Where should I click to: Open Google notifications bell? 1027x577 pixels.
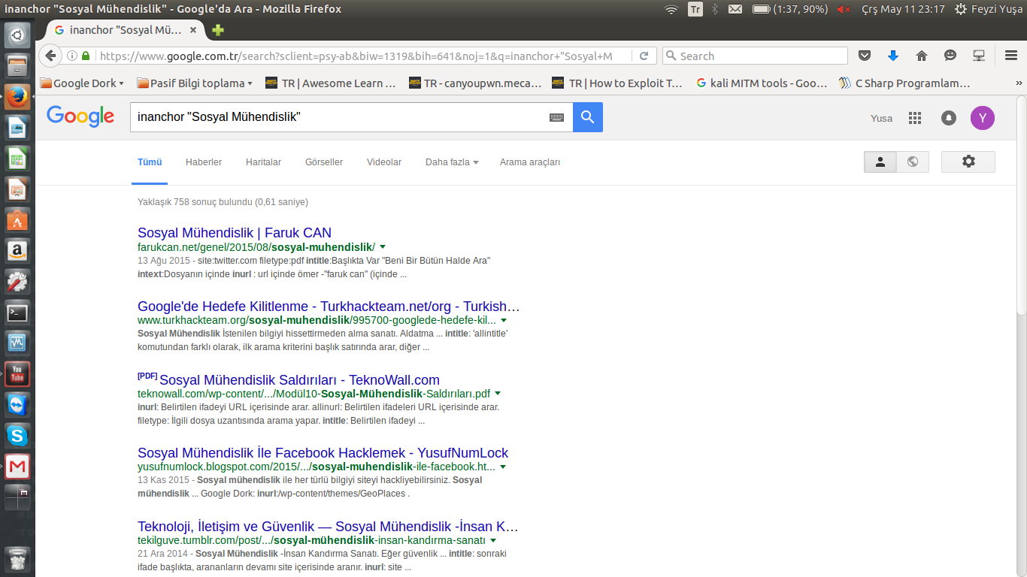click(948, 118)
